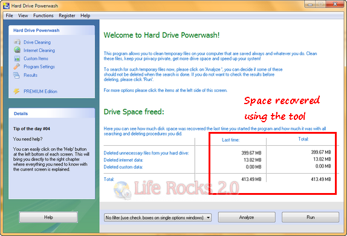Screen dimensions: 347x236
Task: Click the 'Last time:' column header
Action: 230,140
